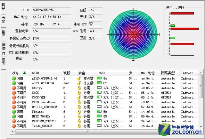Click red status icon in CMCC-WEB row
The image size is (205, 139).
(14, 97)
